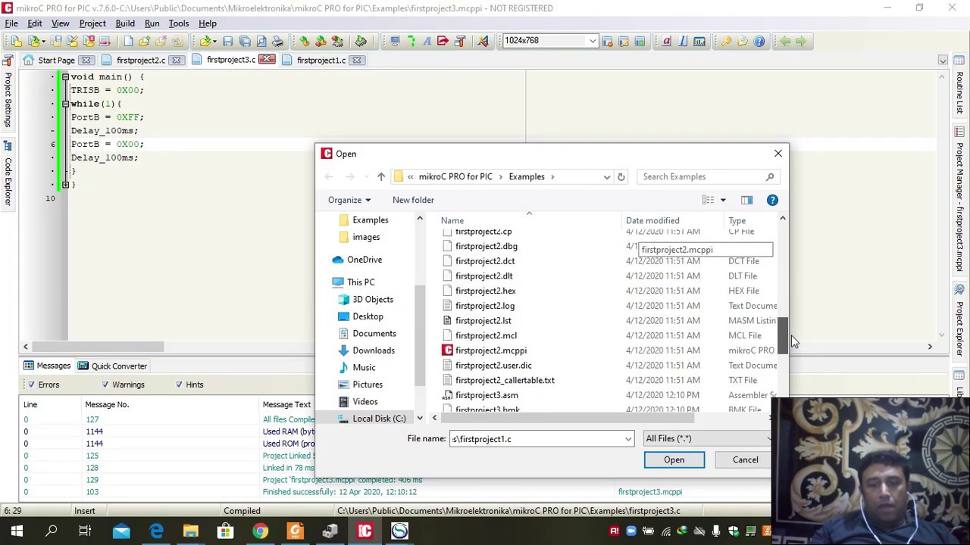
Task: Collapse the void main code fold marker
Action: [65, 76]
